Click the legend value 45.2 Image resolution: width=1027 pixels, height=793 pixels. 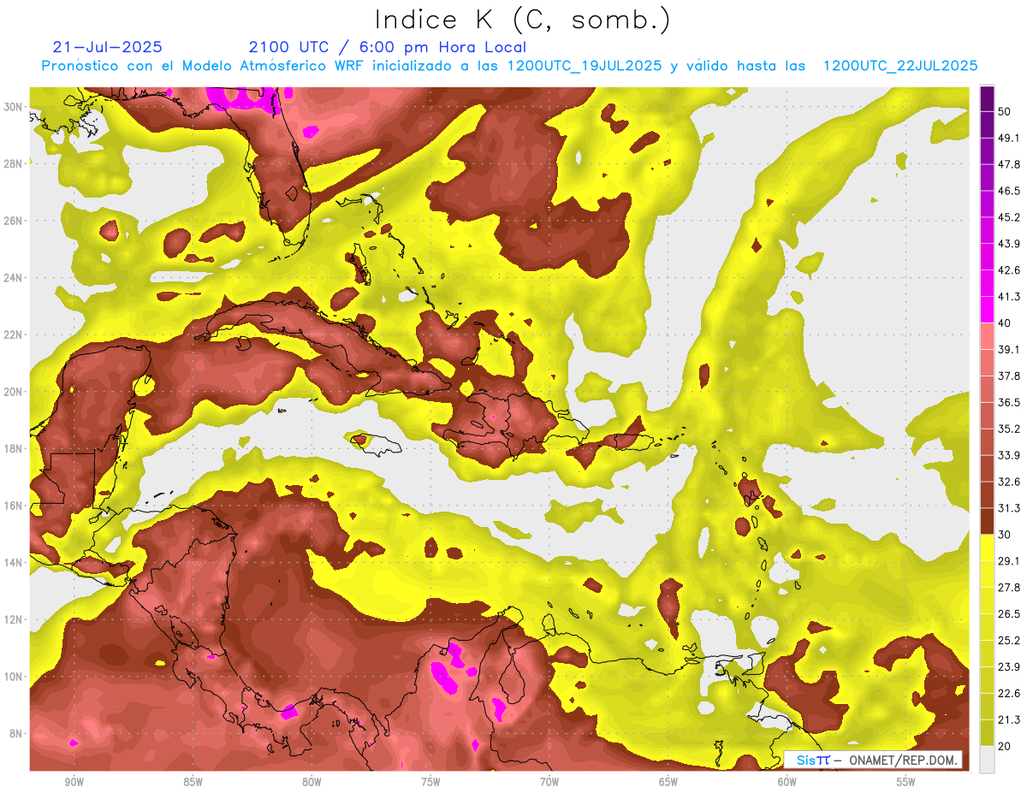(1009, 217)
